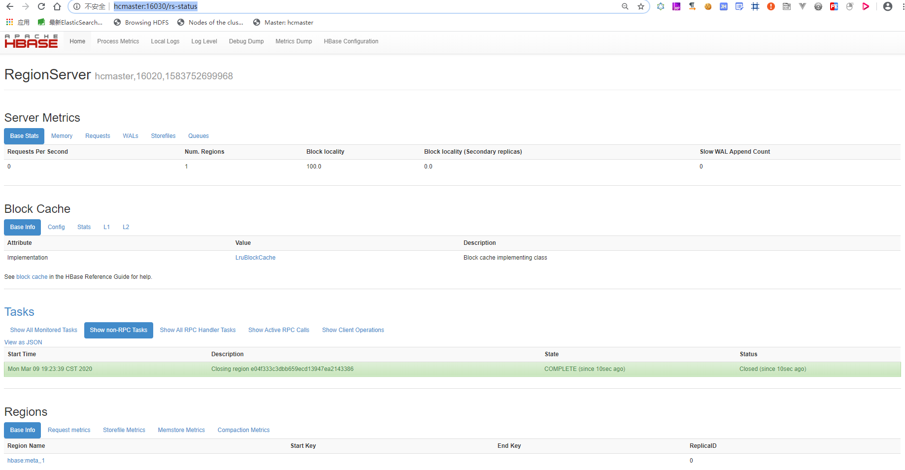This screenshot has width=905, height=470.
Task: Open the paragraph mark extension
Action: point(692,6)
